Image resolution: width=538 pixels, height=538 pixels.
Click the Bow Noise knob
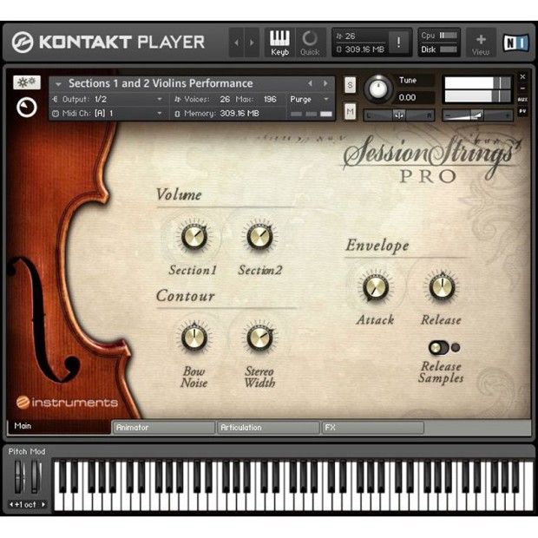[194, 338]
